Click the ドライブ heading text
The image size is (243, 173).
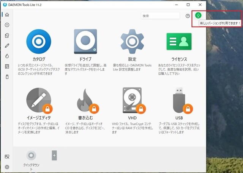point(85,59)
